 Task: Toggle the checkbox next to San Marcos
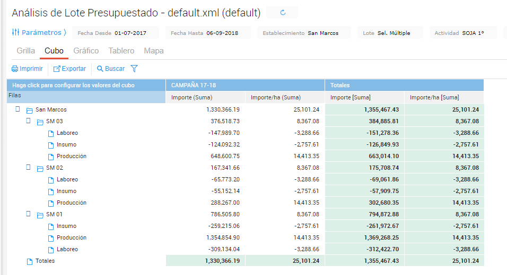pyautogui.click(x=18, y=109)
